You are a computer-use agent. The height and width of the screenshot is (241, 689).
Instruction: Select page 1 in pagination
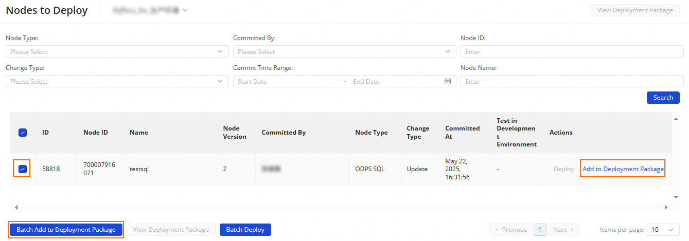coord(540,230)
